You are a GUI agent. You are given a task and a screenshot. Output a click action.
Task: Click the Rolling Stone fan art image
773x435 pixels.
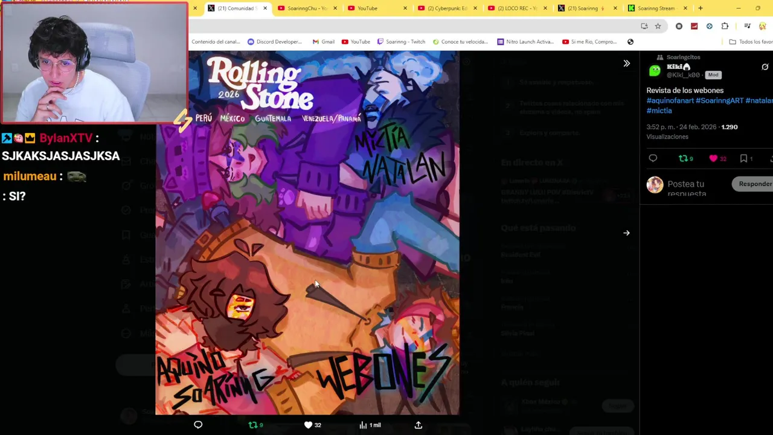coord(307,233)
